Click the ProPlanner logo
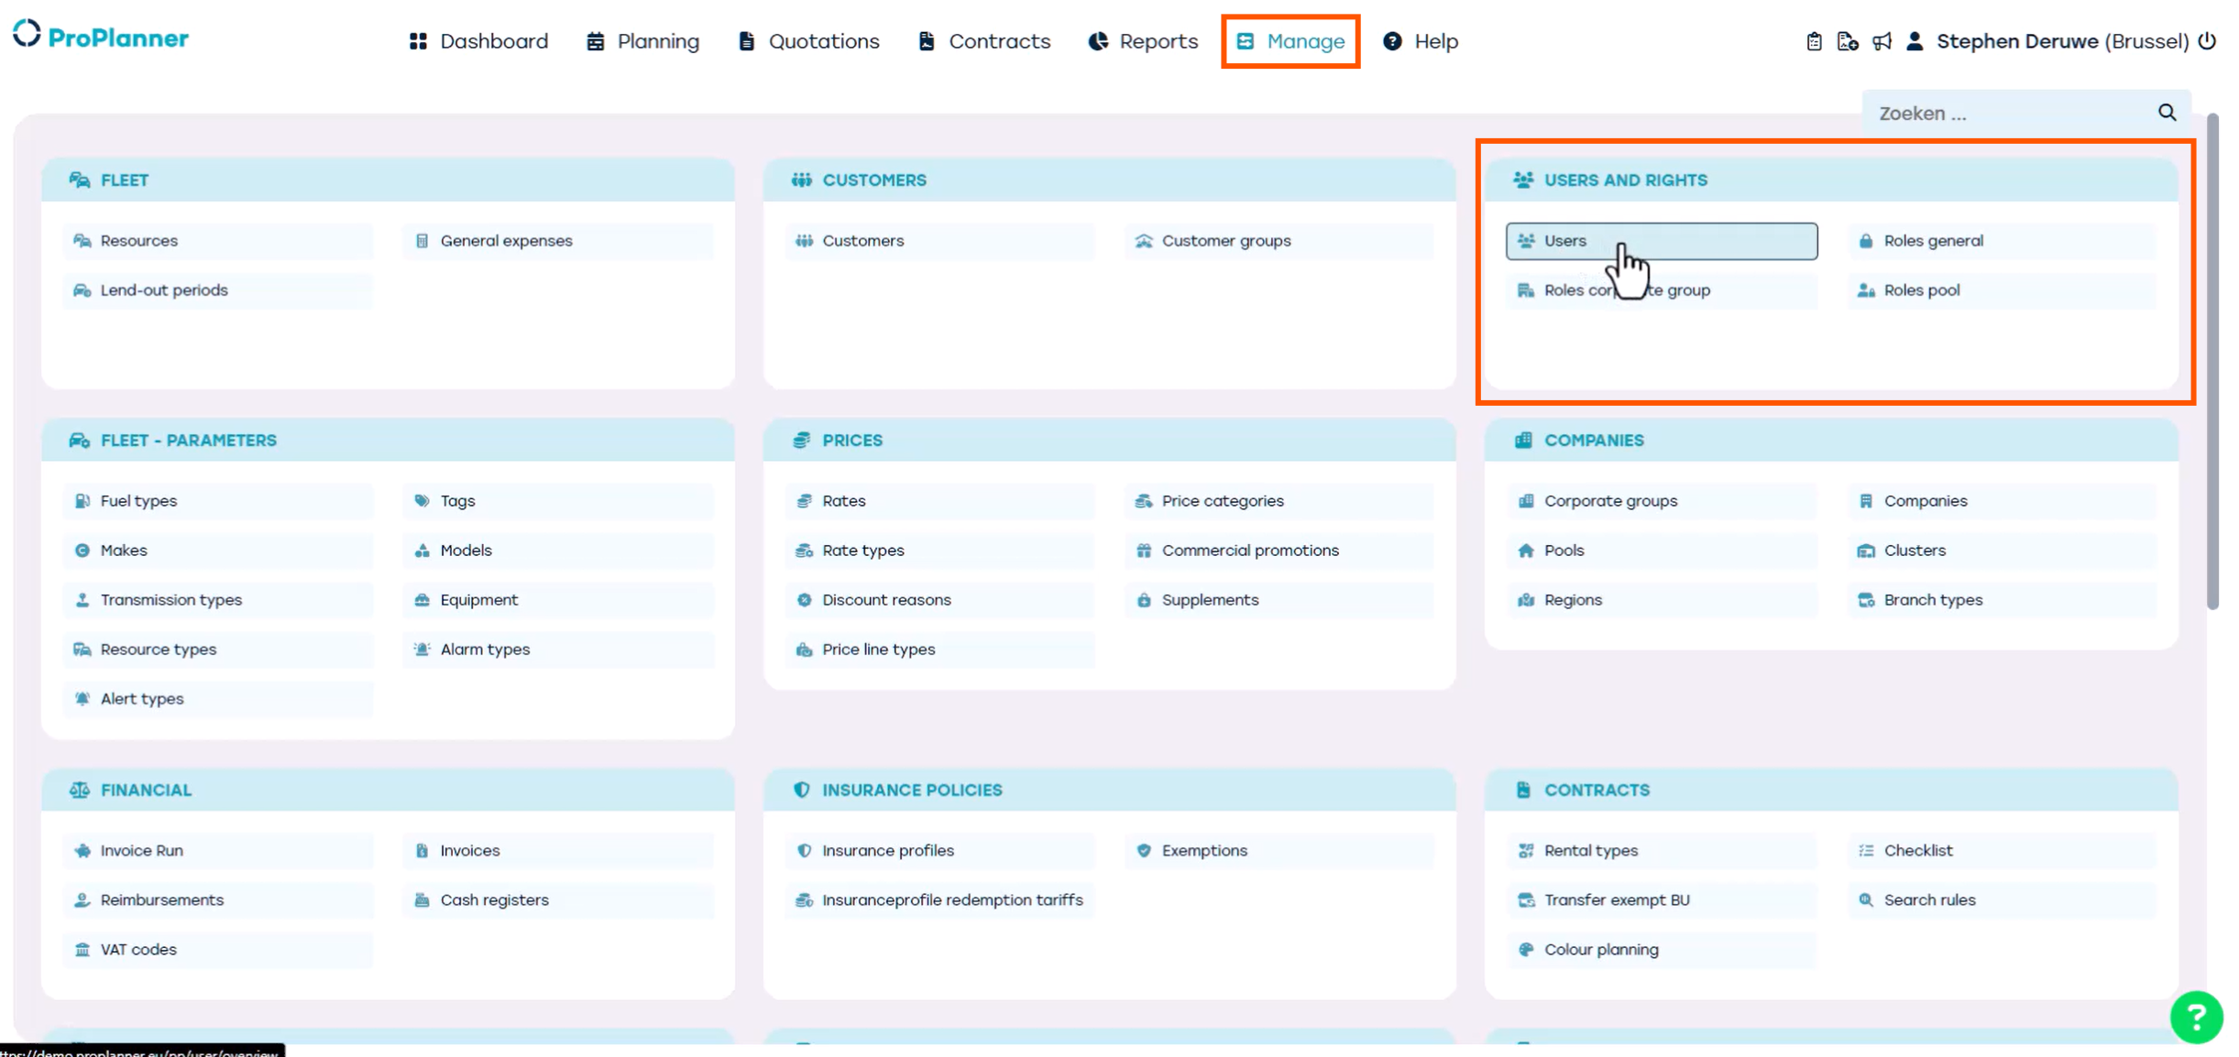Viewport: 2239px width, 1057px height. (x=101, y=37)
